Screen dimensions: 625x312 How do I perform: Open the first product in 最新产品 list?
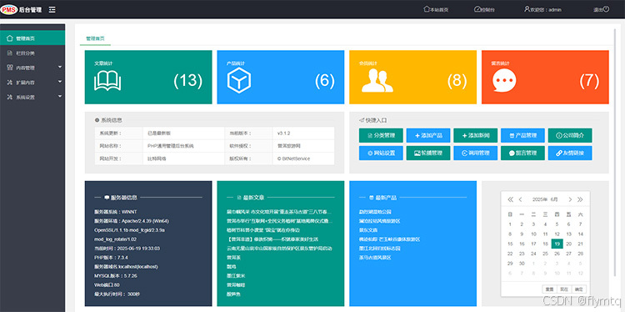click(375, 211)
